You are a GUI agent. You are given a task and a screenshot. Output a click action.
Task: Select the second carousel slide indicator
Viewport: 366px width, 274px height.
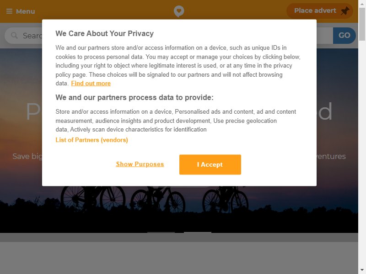[x=198, y=232]
